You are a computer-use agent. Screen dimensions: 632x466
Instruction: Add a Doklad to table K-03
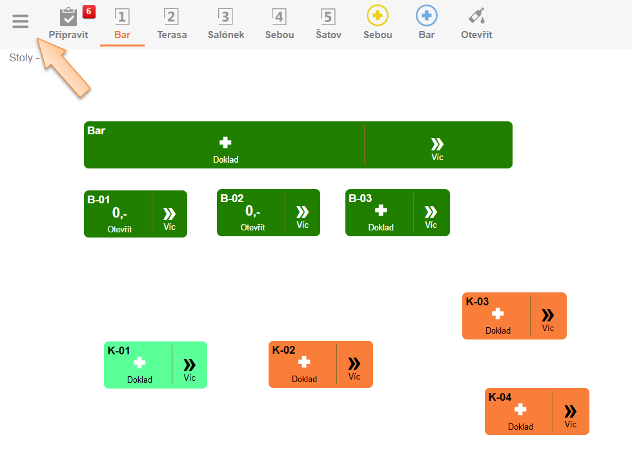click(498, 318)
